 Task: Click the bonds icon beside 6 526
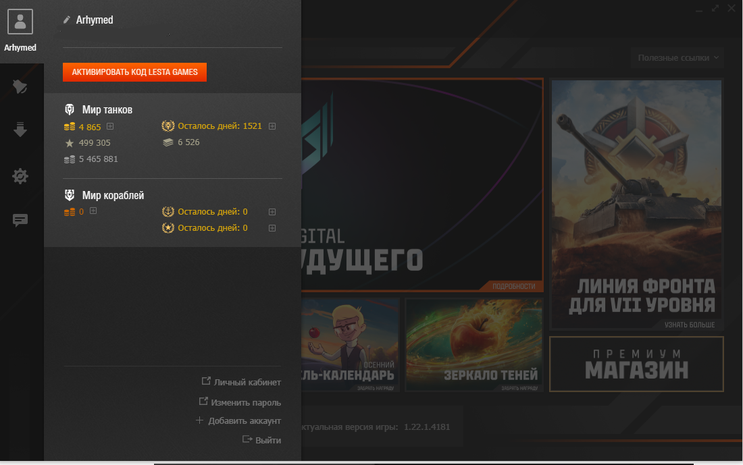[x=168, y=142]
